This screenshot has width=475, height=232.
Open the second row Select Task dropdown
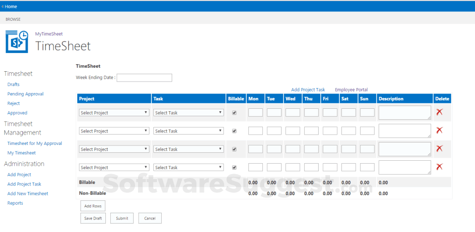(x=189, y=131)
